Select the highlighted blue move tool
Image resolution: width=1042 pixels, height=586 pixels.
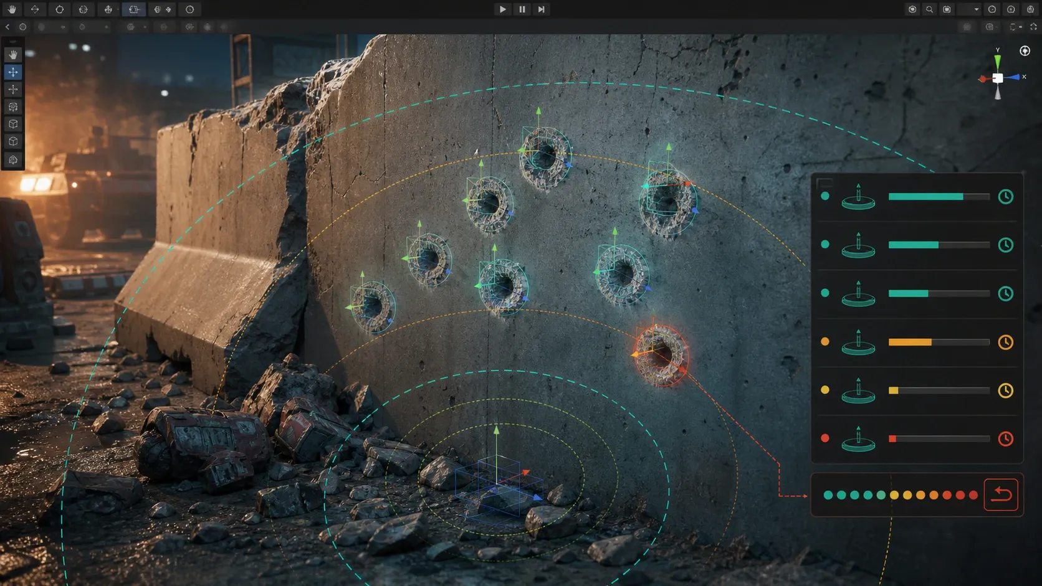pyautogui.click(x=13, y=72)
